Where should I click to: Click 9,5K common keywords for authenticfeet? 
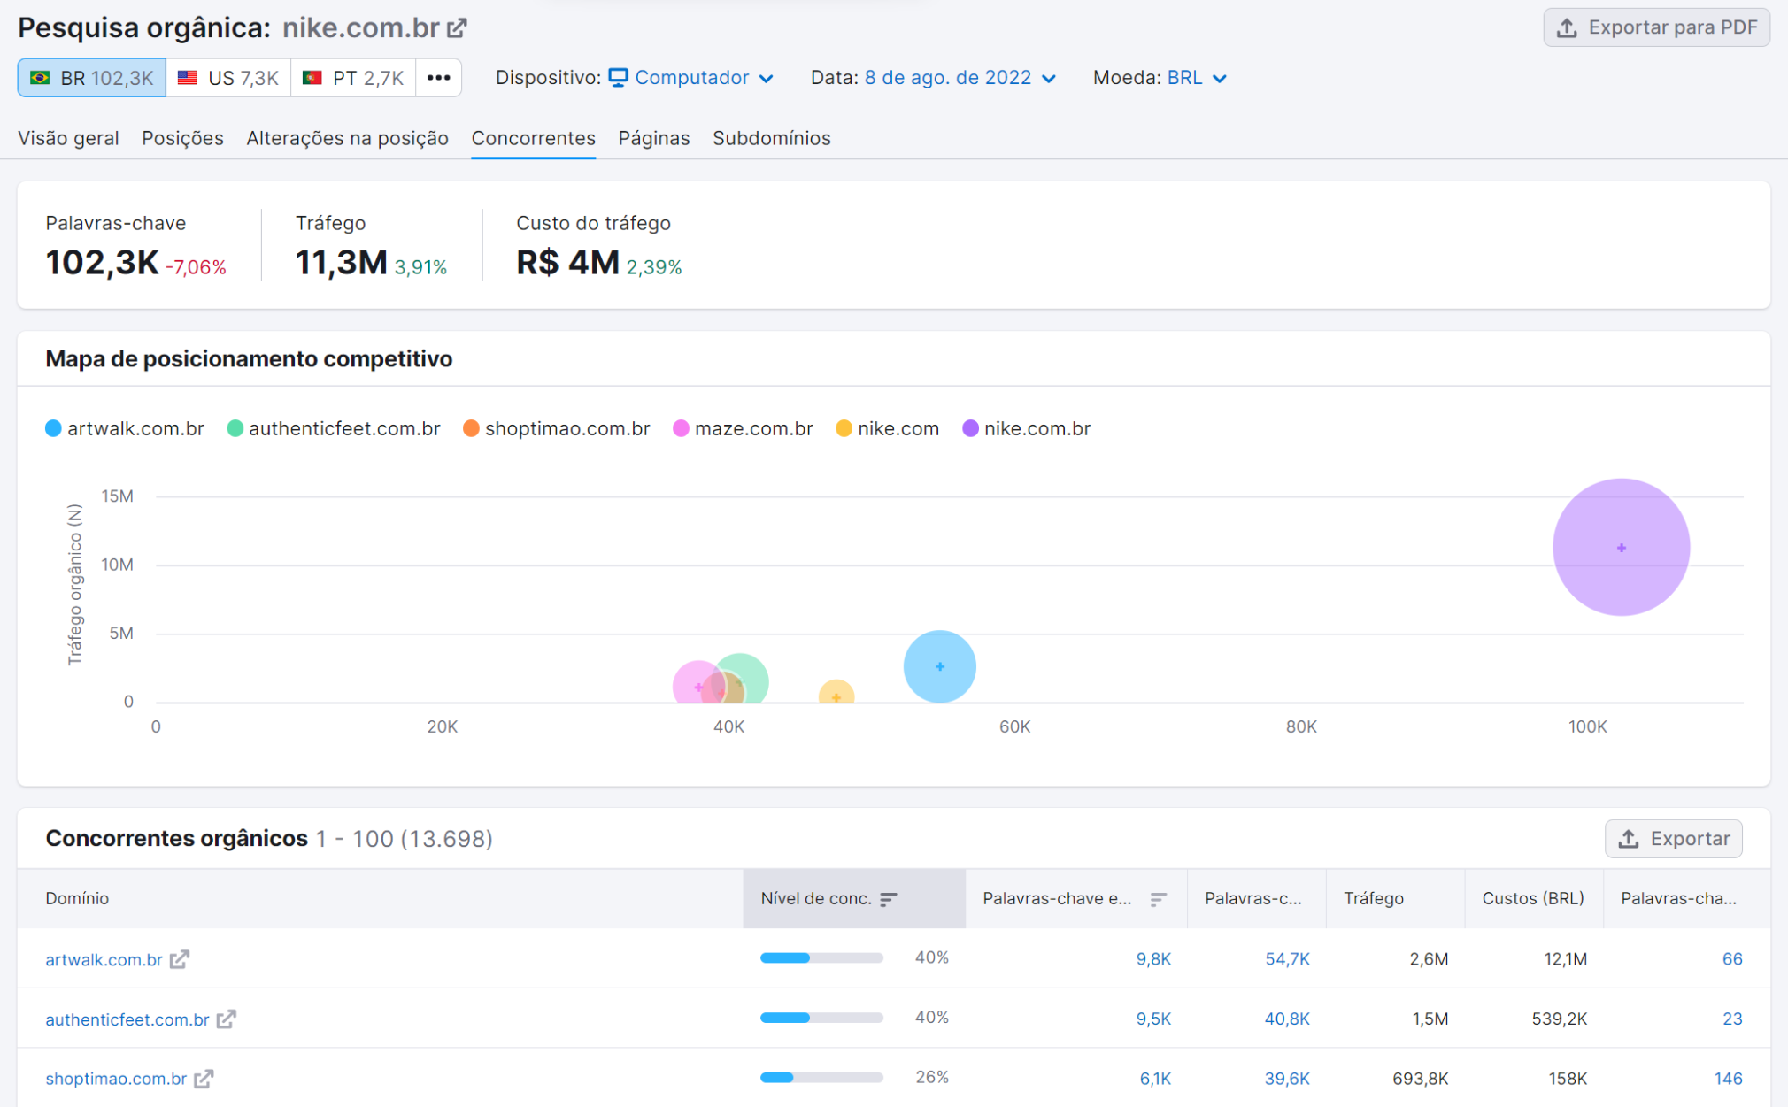[1153, 1019]
